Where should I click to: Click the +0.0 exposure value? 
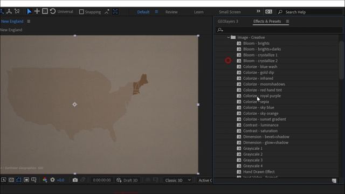click(x=60, y=180)
